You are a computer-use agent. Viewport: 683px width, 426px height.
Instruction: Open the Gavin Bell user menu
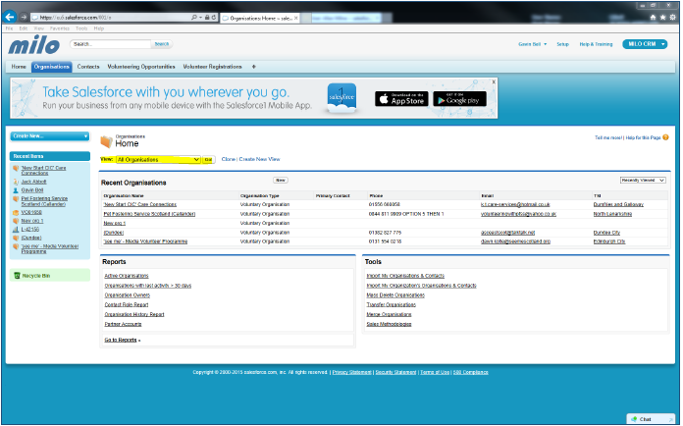[x=532, y=44]
